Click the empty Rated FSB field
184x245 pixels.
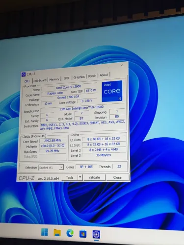pyautogui.click(x=53, y=156)
